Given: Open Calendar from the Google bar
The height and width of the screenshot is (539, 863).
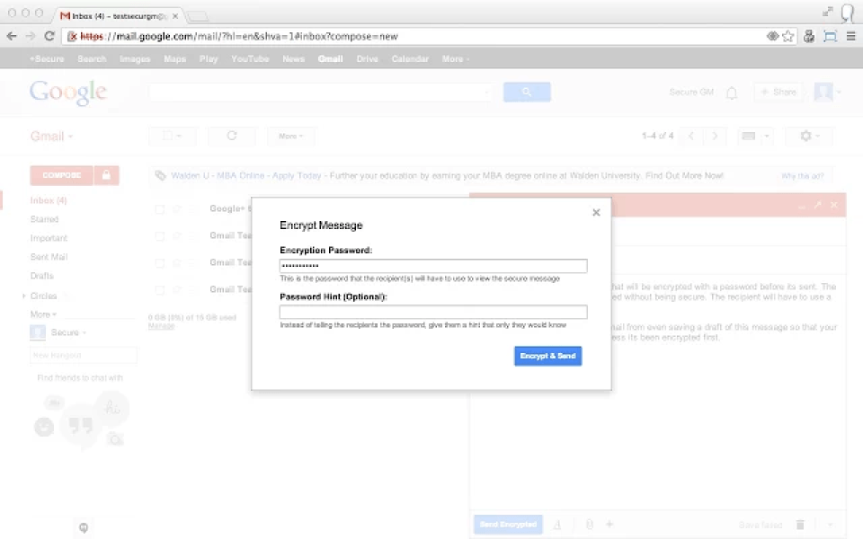Looking at the screenshot, I should (x=410, y=59).
